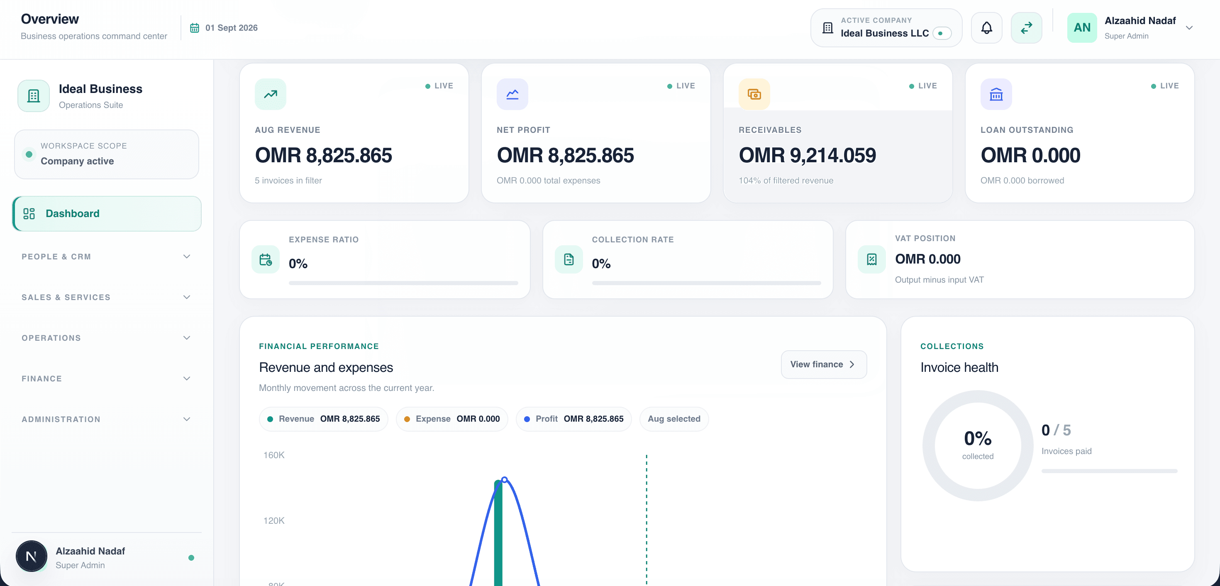Click '104% of filtered revenue' text

786,181
